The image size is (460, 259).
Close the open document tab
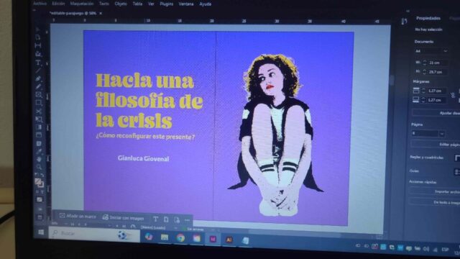pos(101,13)
